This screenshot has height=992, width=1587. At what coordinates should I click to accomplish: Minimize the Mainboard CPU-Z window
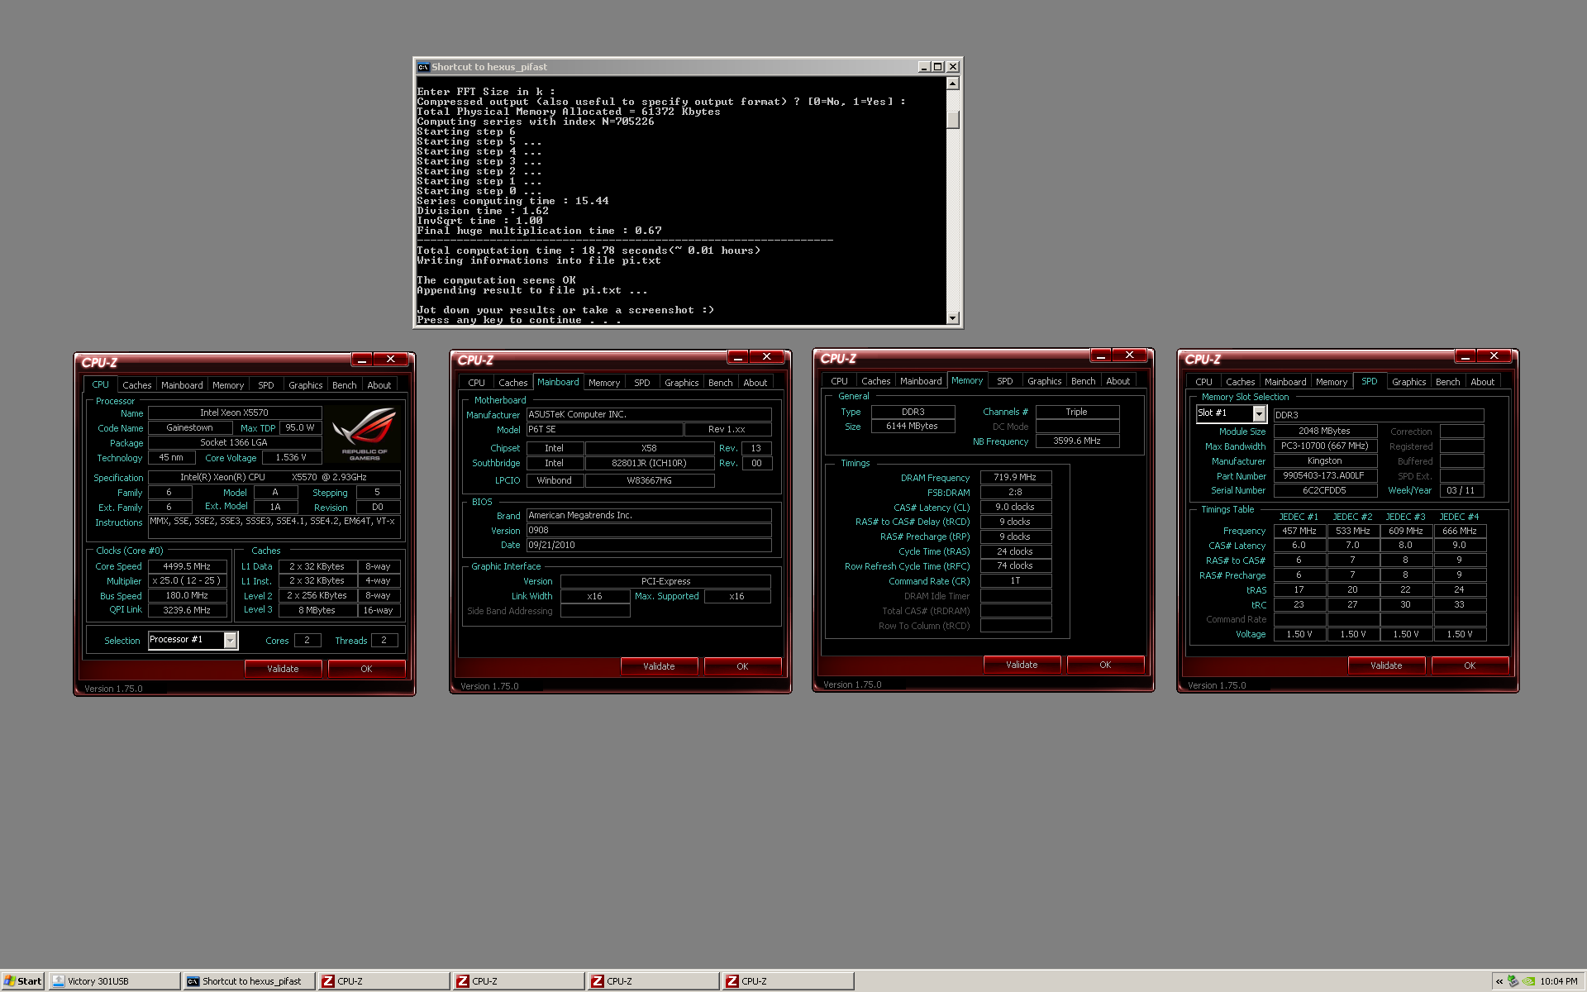click(738, 357)
